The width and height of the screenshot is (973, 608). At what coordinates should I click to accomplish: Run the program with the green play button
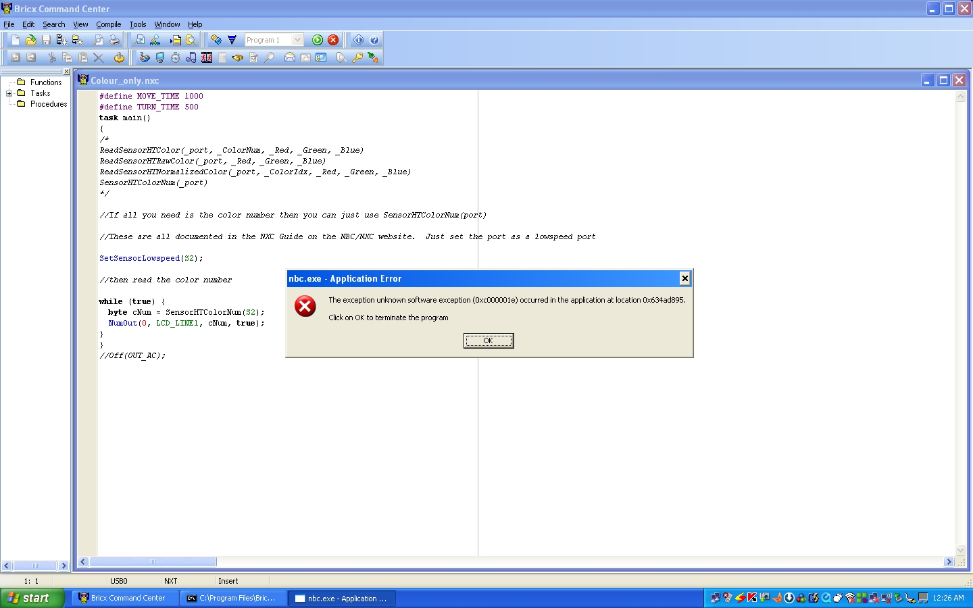pyautogui.click(x=318, y=40)
